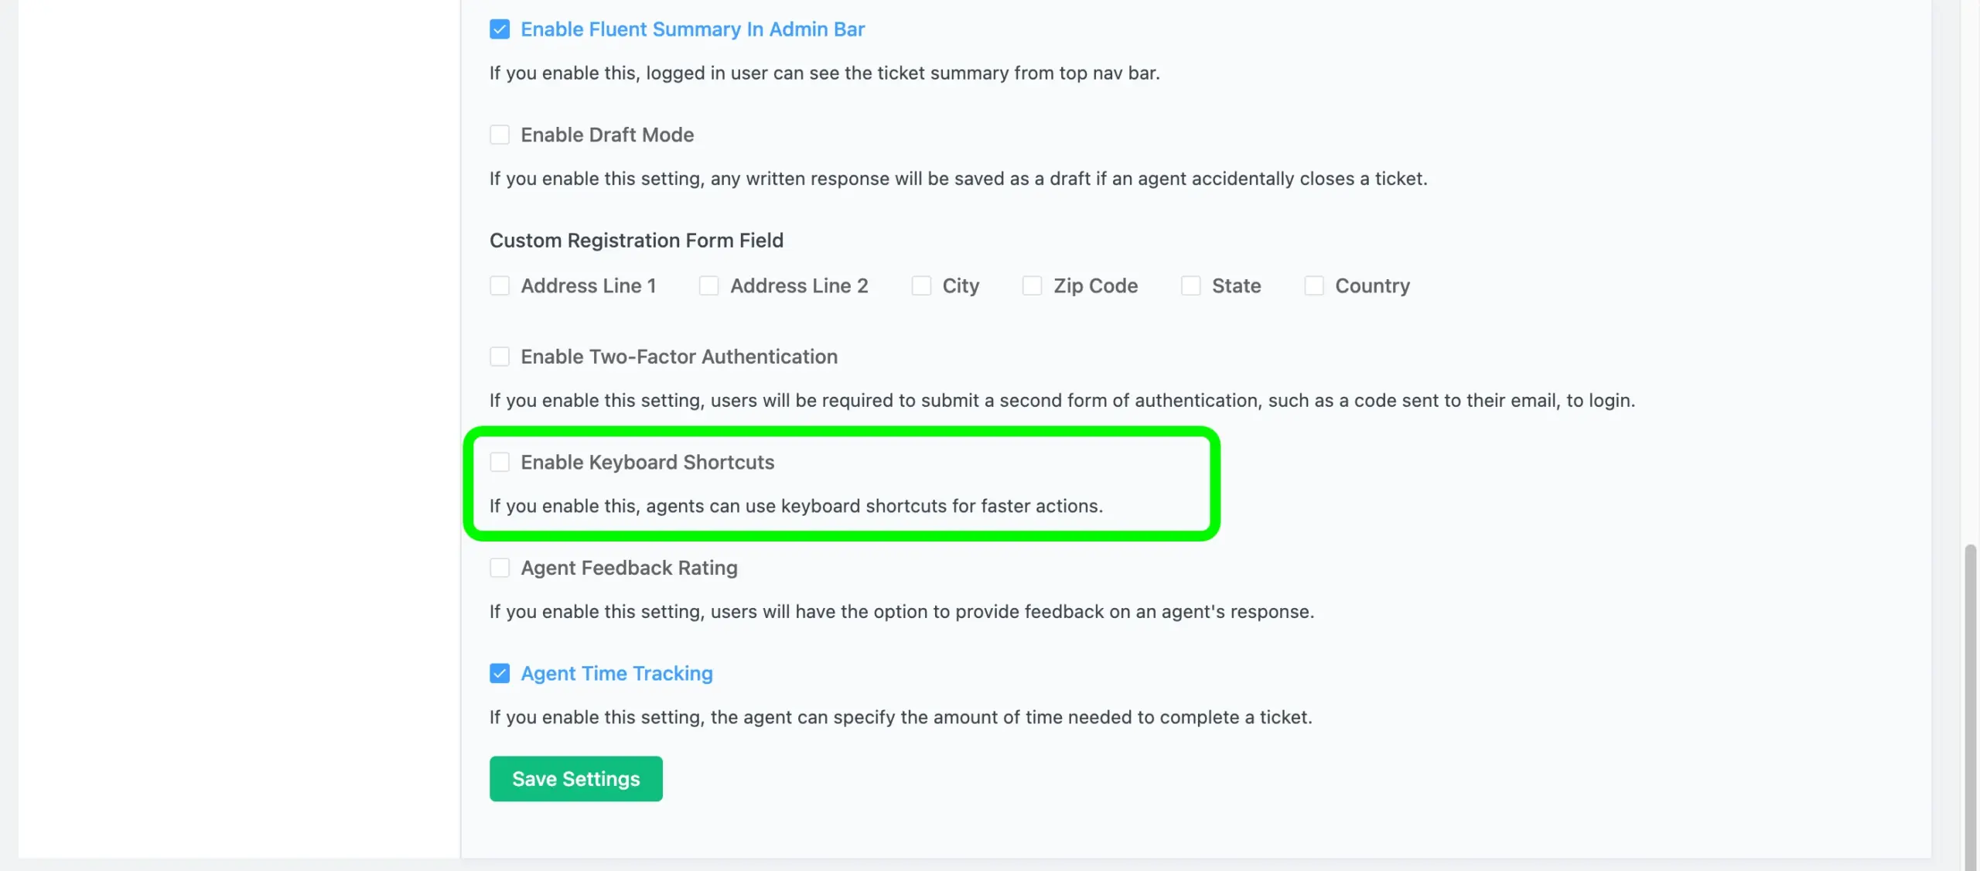Uncheck the Agent Time Tracking checkbox

pos(500,673)
